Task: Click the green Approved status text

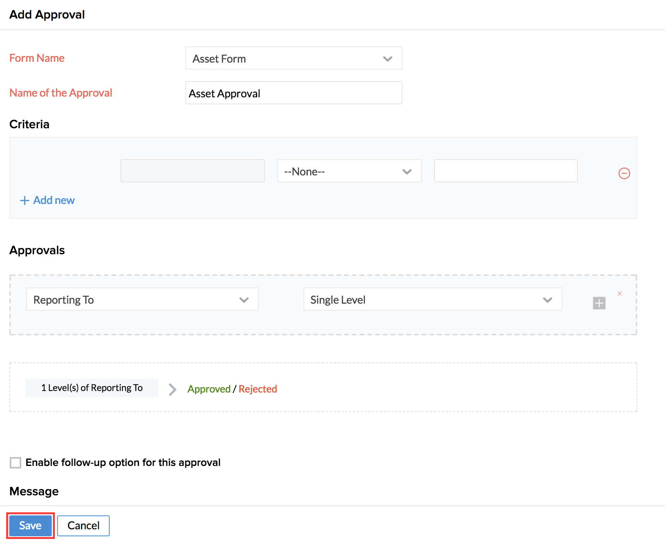Action: pyautogui.click(x=209, y=389)
